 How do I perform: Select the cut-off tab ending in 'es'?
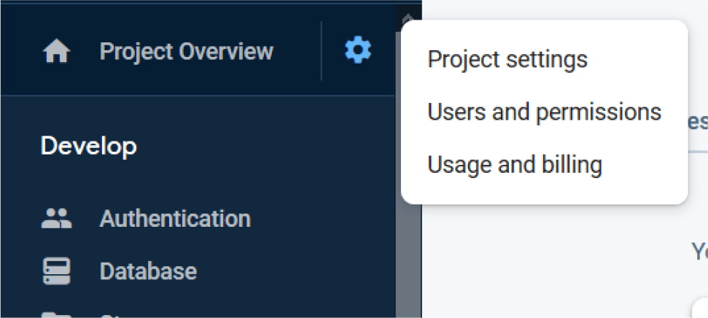point(698,121)
